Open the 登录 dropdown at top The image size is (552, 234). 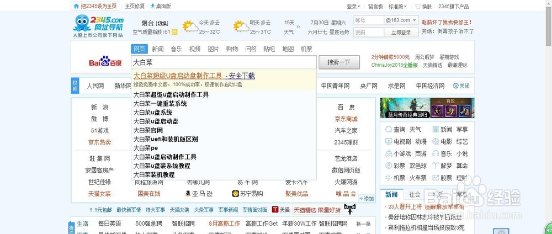click(x=353, y=6)
